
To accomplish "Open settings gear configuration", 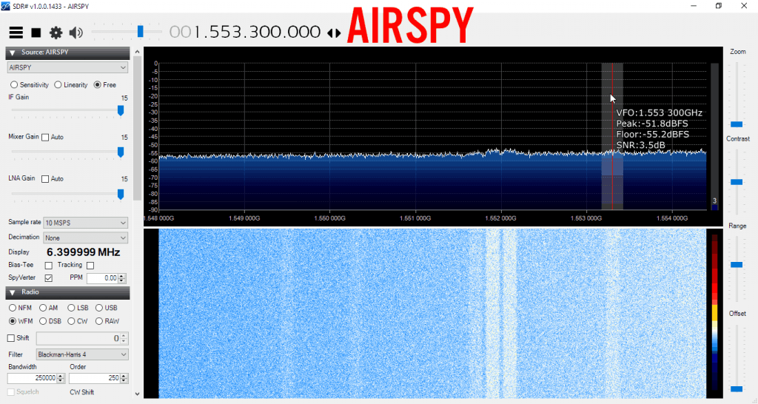I will click(56, 33).
